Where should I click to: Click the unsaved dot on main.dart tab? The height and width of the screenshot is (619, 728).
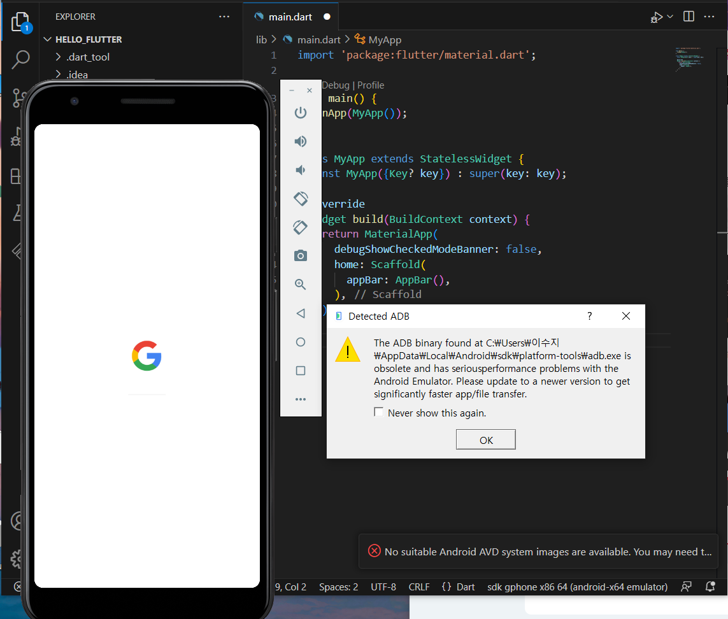(x=327, y=17)
